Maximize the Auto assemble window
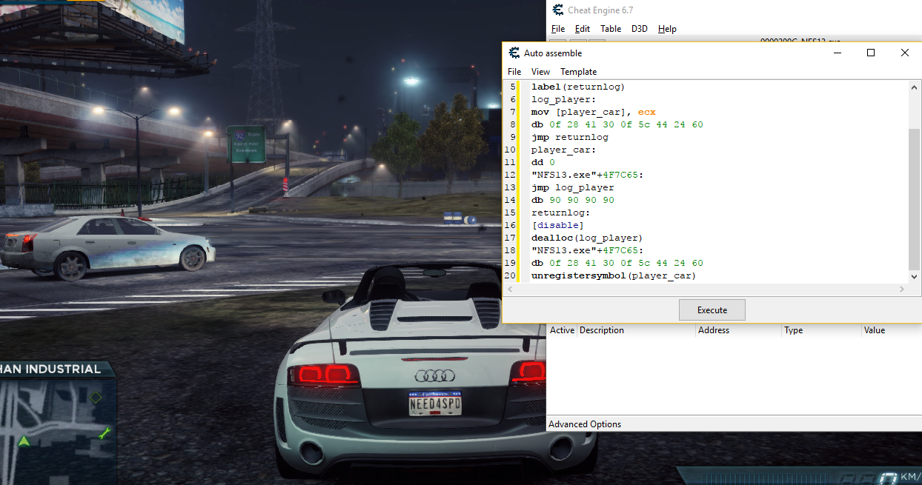 pos(871,53)
